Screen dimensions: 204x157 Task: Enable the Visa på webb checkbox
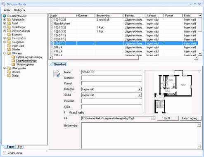click(x=66, y=112)
